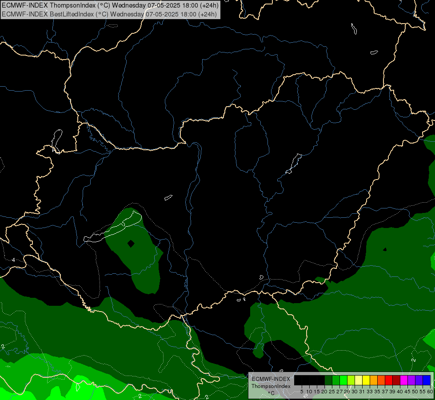Click the legend caption ThompsonIndex
The width and height of the screenshot is (435, 400).
tap(271, 386)
